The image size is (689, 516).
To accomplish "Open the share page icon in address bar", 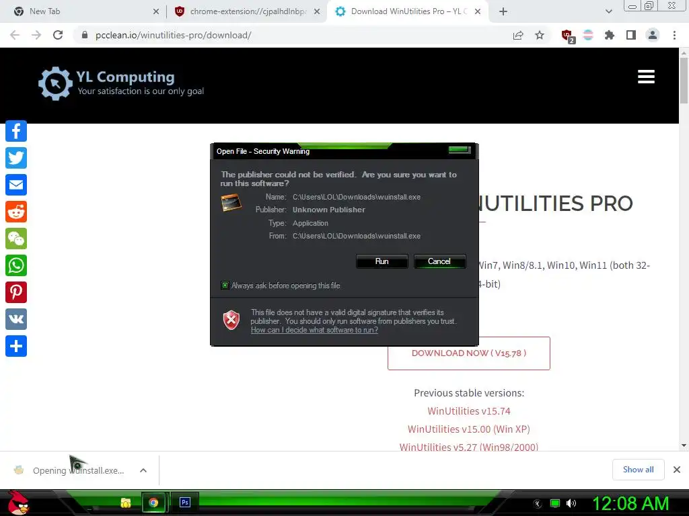I will tap(518, 35).
